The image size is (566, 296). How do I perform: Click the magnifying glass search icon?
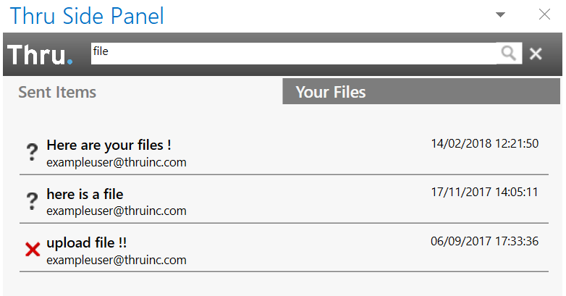(509, 54)
